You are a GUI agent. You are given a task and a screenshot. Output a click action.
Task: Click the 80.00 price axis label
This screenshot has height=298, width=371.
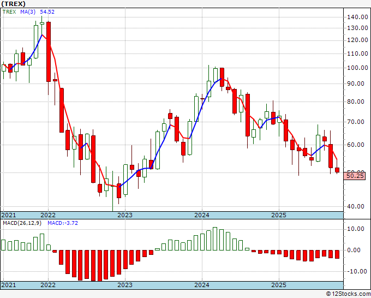(x=356, y=102)
